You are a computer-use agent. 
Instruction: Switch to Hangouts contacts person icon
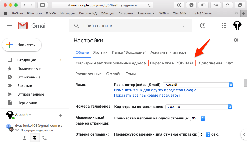(25, 138)
